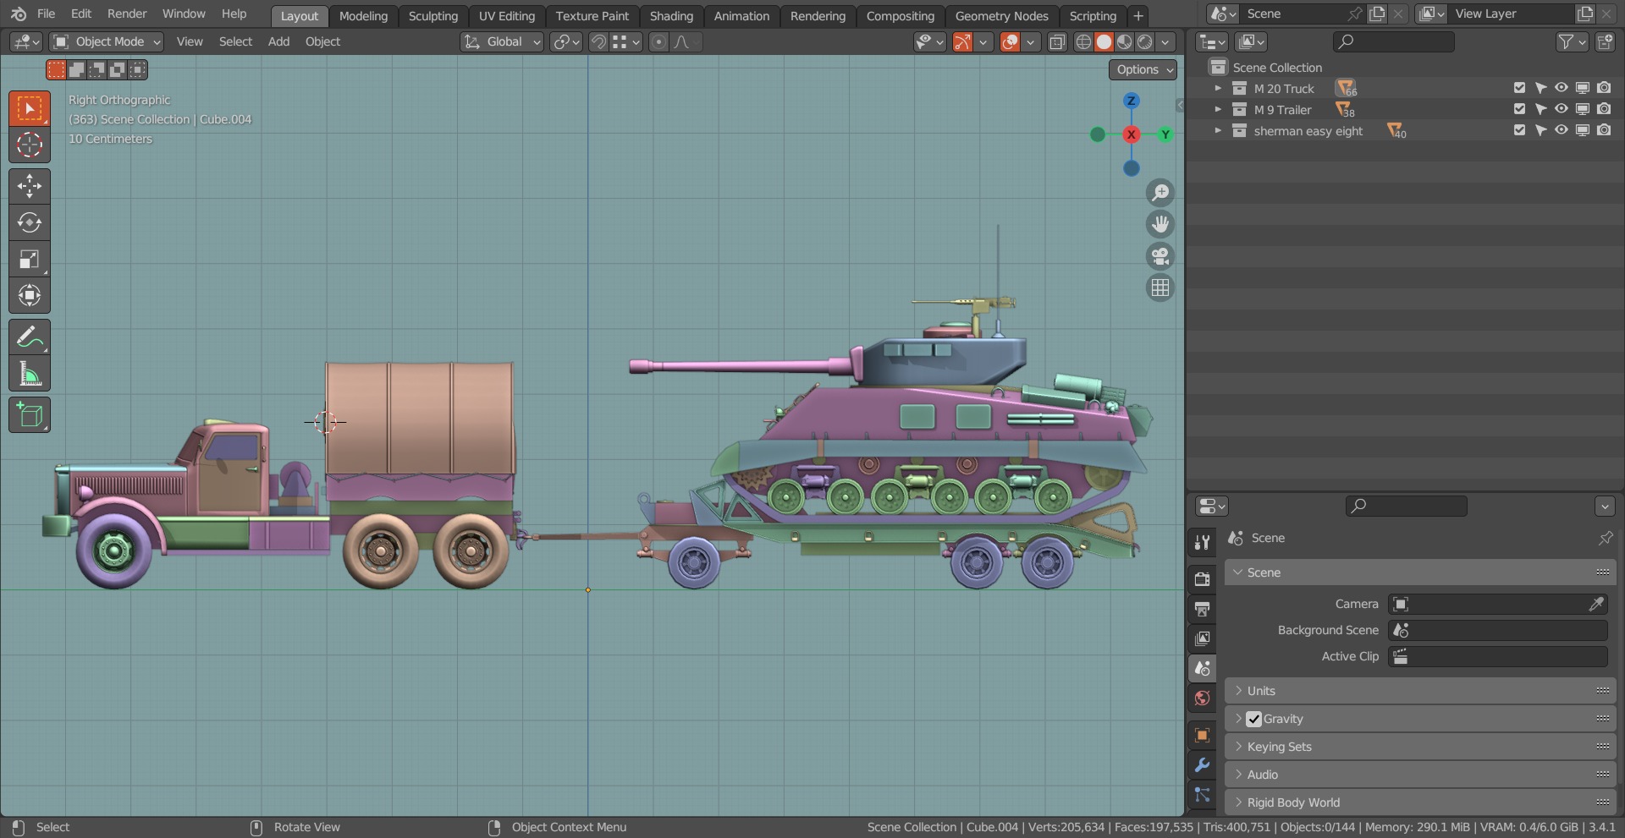Click the outliner search field

(1393, 41)
